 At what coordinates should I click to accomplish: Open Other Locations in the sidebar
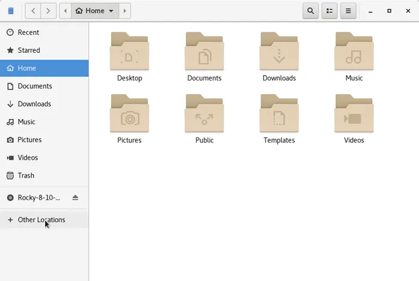(44, 220)
